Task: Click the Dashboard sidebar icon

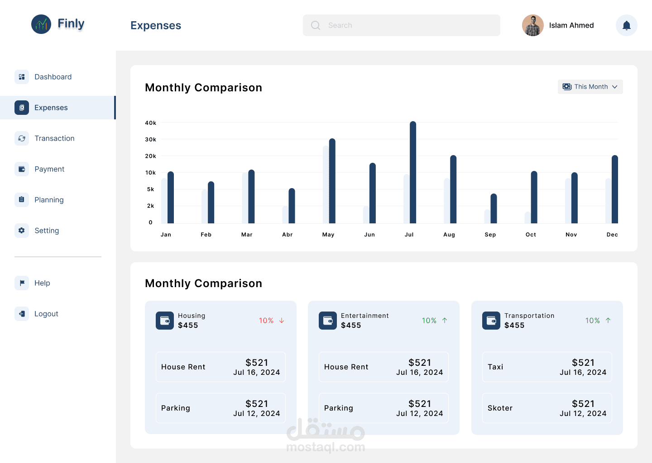Action: pos(22,77)
